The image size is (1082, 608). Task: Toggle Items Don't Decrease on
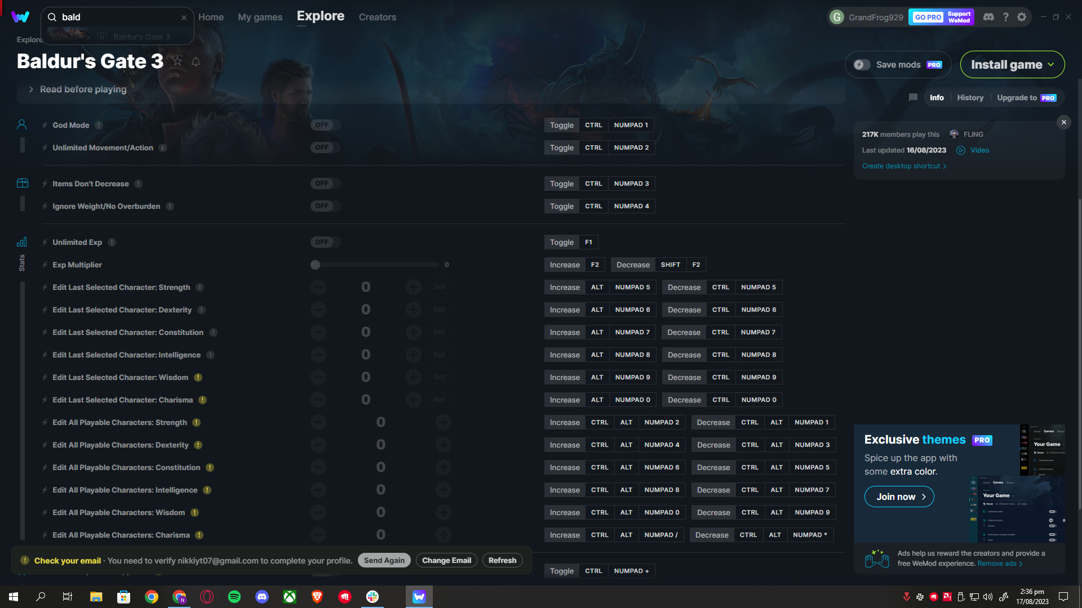coord(325,184)
